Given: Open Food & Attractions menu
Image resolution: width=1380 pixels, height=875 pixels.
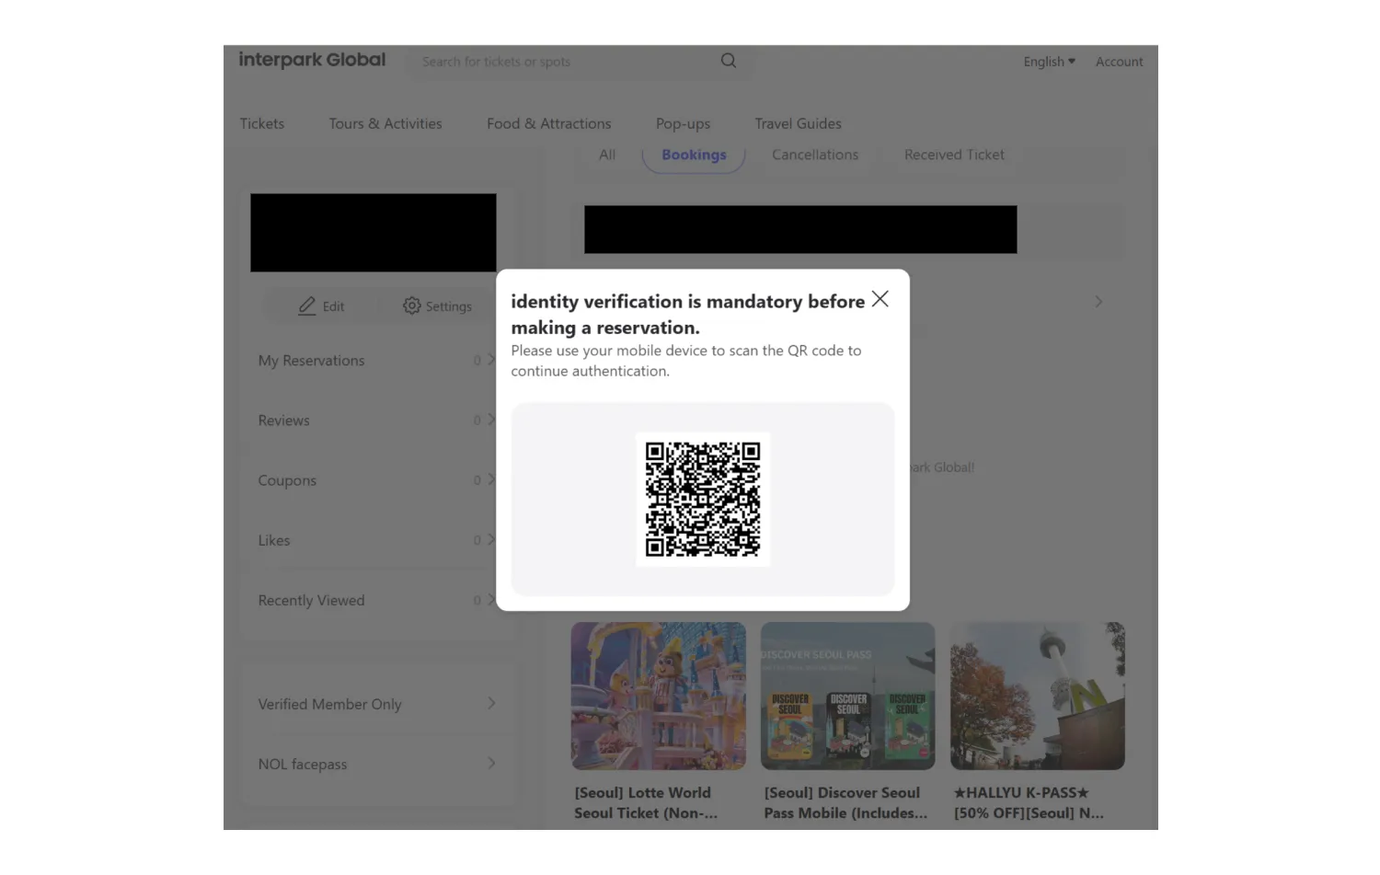Looking at the screenshot, I should click(548, 123).
